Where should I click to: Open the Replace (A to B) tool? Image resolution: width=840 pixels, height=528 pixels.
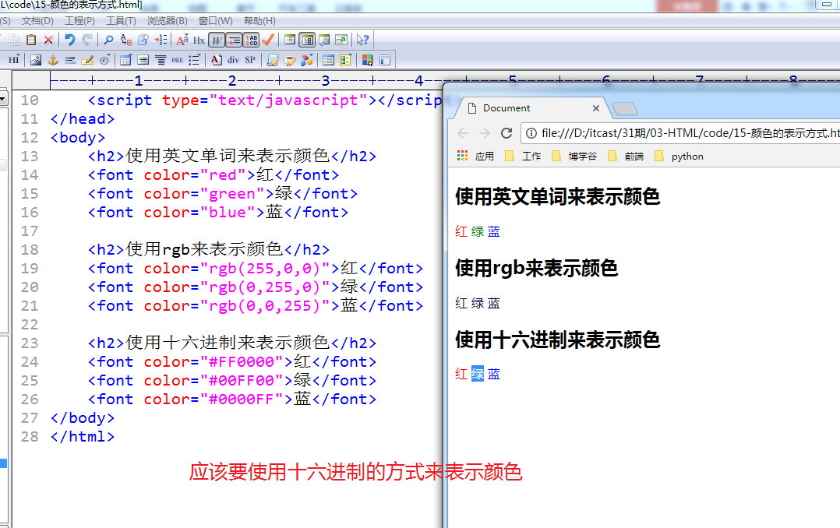[126, 40]
